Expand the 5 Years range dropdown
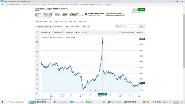 (40, 26)
